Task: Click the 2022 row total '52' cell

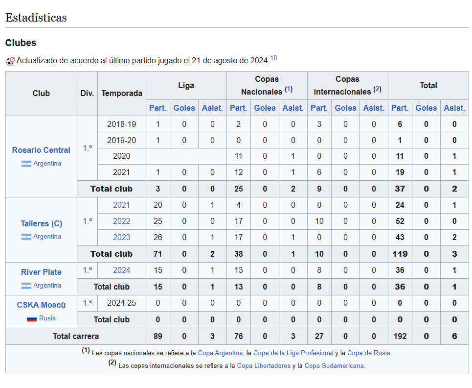Action: click(400, 221)
